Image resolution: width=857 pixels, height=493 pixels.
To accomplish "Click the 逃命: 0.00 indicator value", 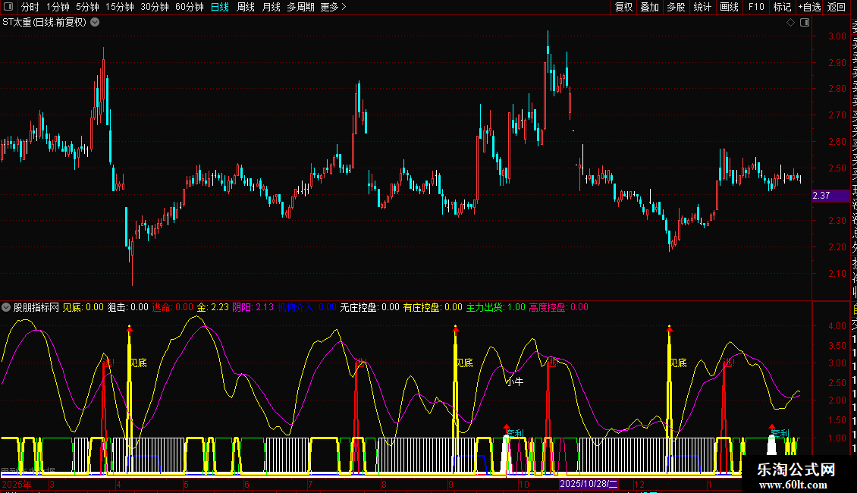I will click(x=173, y=307).
